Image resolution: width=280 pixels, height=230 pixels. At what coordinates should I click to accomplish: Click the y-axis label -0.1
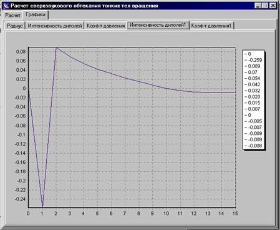pyautogui.click(x=21, y=134)
